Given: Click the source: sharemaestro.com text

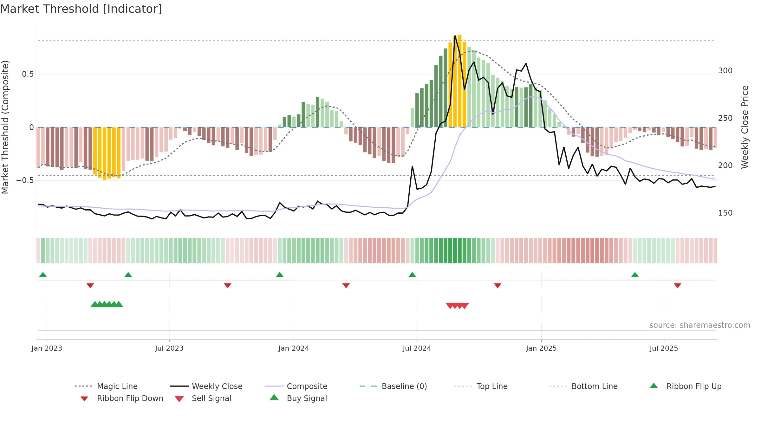Looking at the screenshot, I should coord(700,325).
